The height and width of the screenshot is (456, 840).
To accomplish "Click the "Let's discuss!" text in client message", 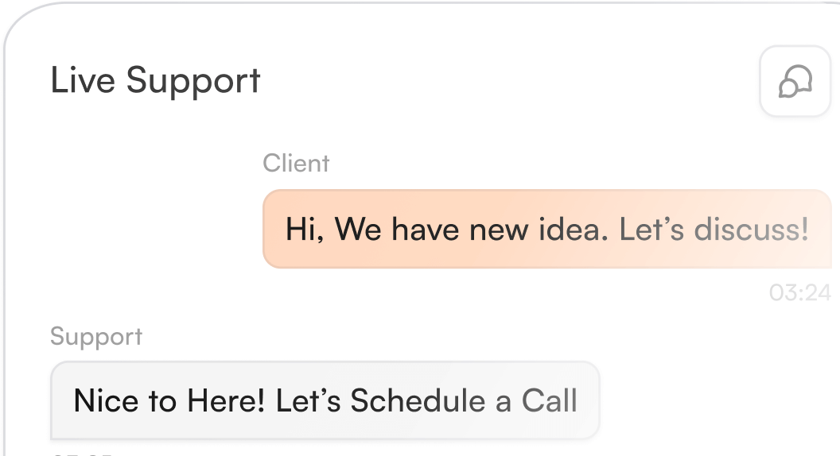I will 714,230.
